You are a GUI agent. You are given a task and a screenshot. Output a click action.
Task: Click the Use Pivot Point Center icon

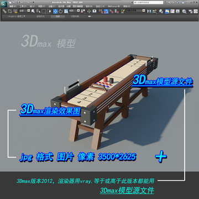pos(83,11)
